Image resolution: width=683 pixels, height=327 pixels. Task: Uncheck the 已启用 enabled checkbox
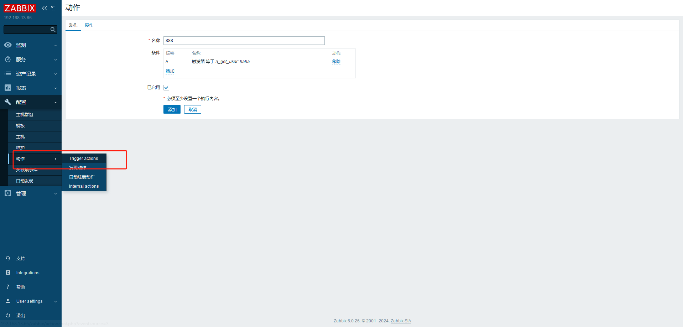[x=166, y=88]
